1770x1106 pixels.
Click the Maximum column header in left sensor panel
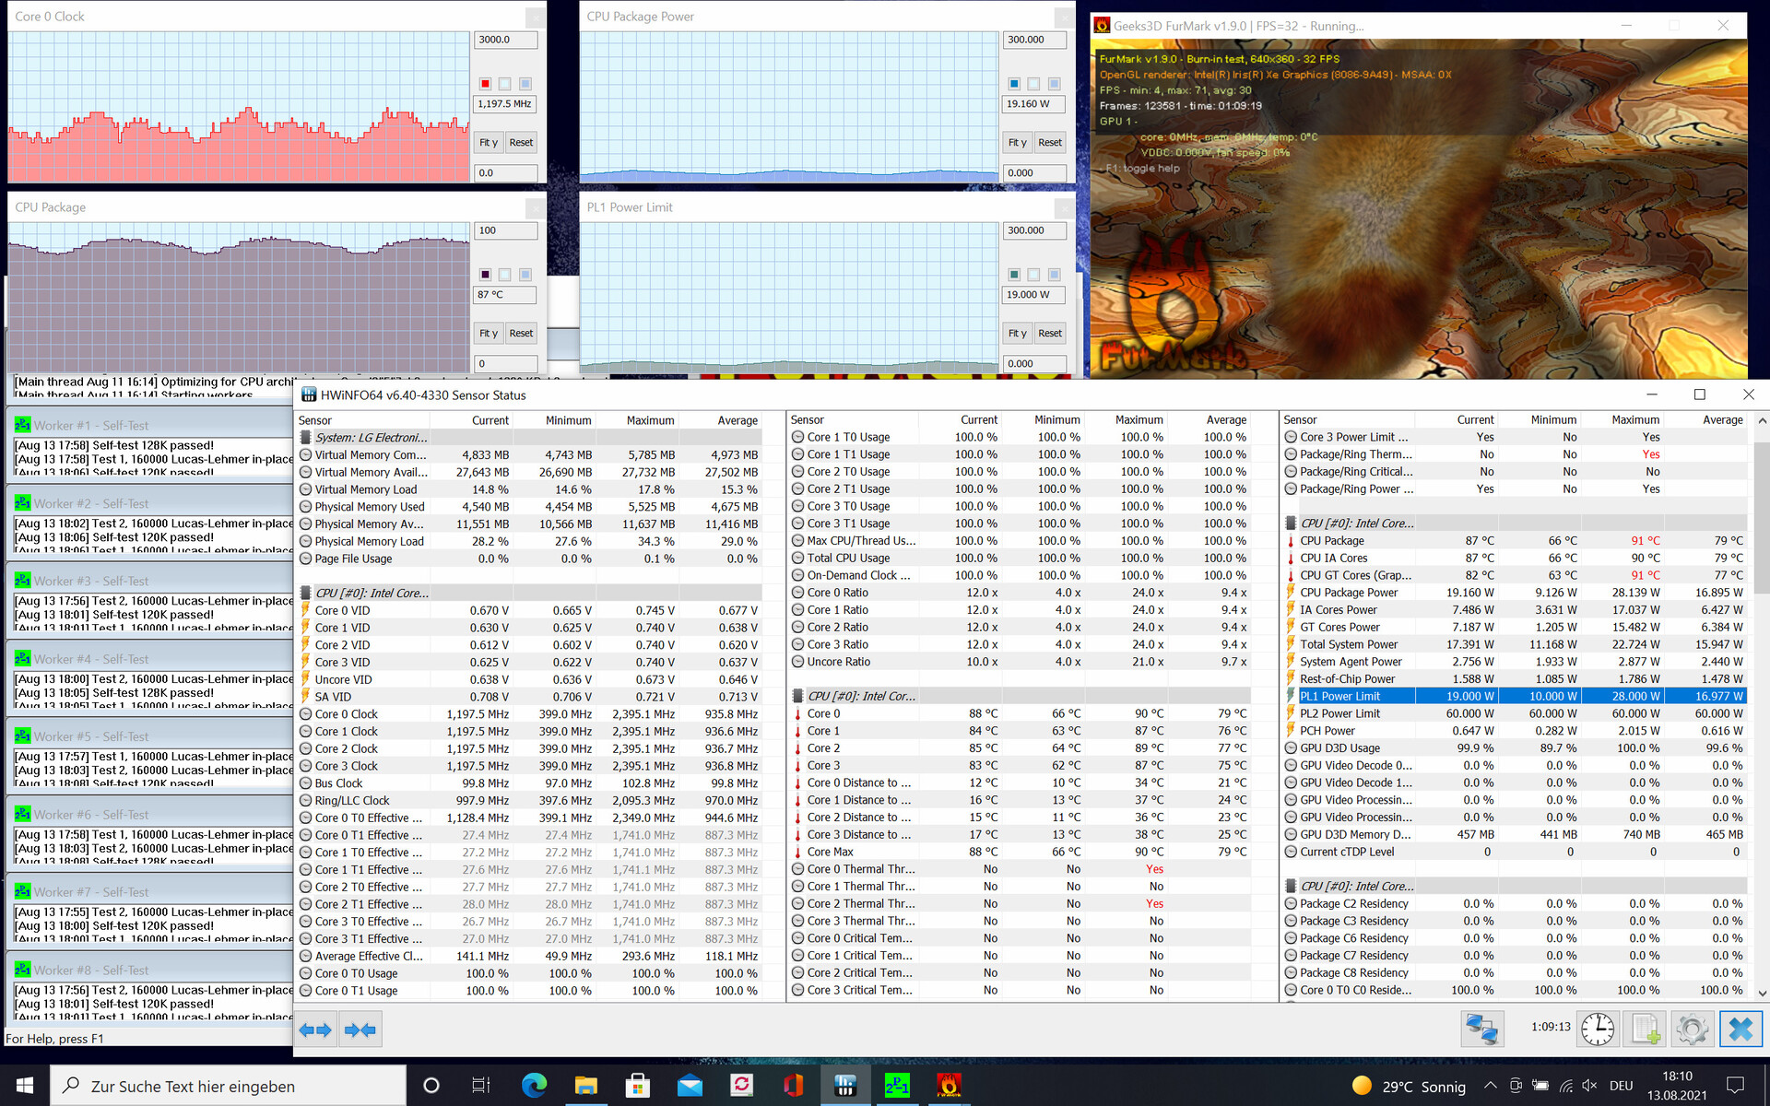650,420
